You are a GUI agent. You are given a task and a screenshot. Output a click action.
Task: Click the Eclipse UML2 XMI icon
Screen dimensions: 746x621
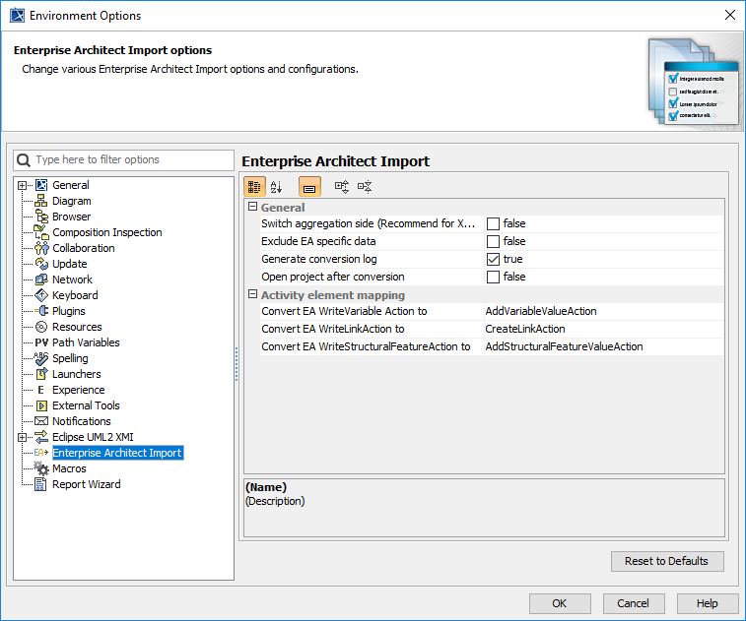pyautogui.click(x=41, y=437)
